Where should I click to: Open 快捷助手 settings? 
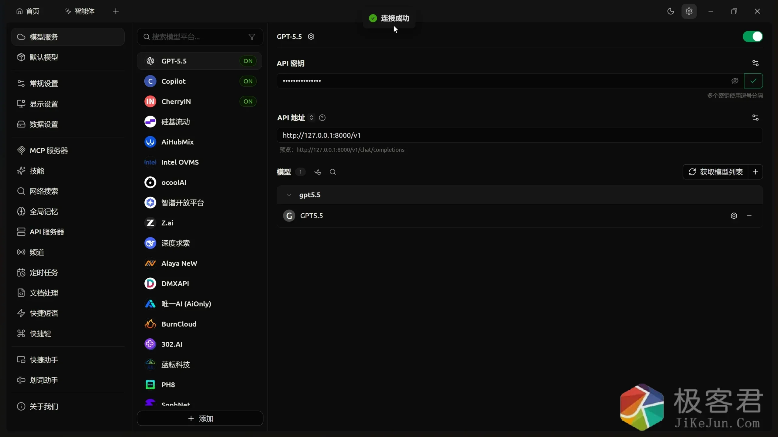[x=68, y=360]
